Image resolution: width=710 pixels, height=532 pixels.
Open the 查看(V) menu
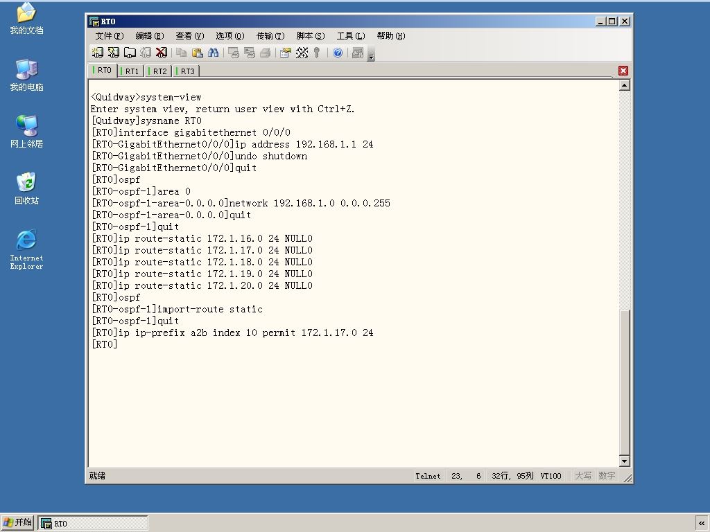tap(190, 36)
